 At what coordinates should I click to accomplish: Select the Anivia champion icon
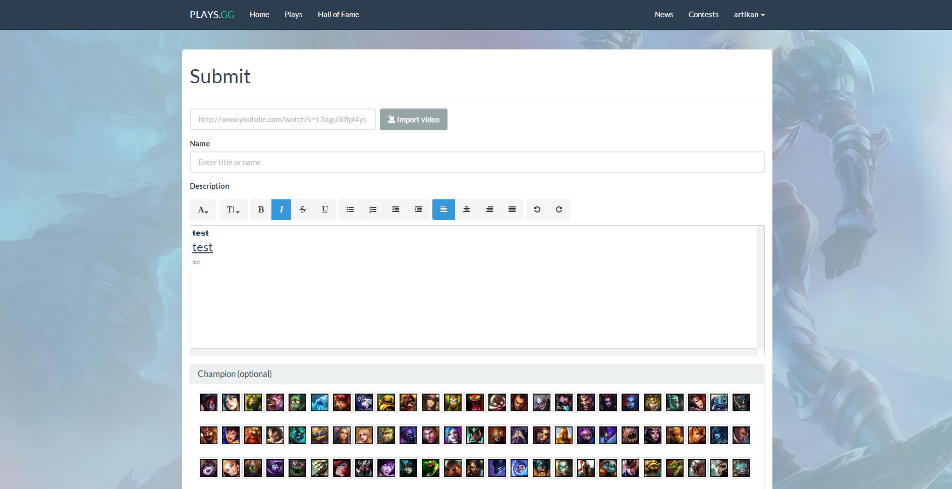pyautogui.click(x=319, y=403)
